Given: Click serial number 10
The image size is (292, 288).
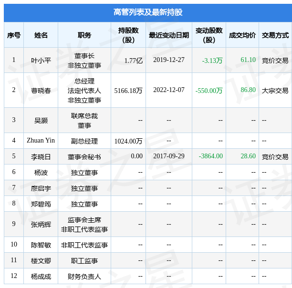Looking at the screenshot, I should [14, 244].
